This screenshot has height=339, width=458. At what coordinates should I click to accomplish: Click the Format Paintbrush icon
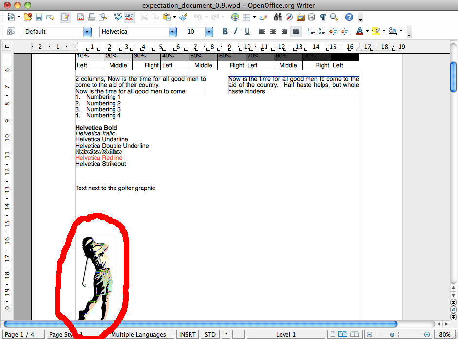pyautogui.click(x=183, y=18)
